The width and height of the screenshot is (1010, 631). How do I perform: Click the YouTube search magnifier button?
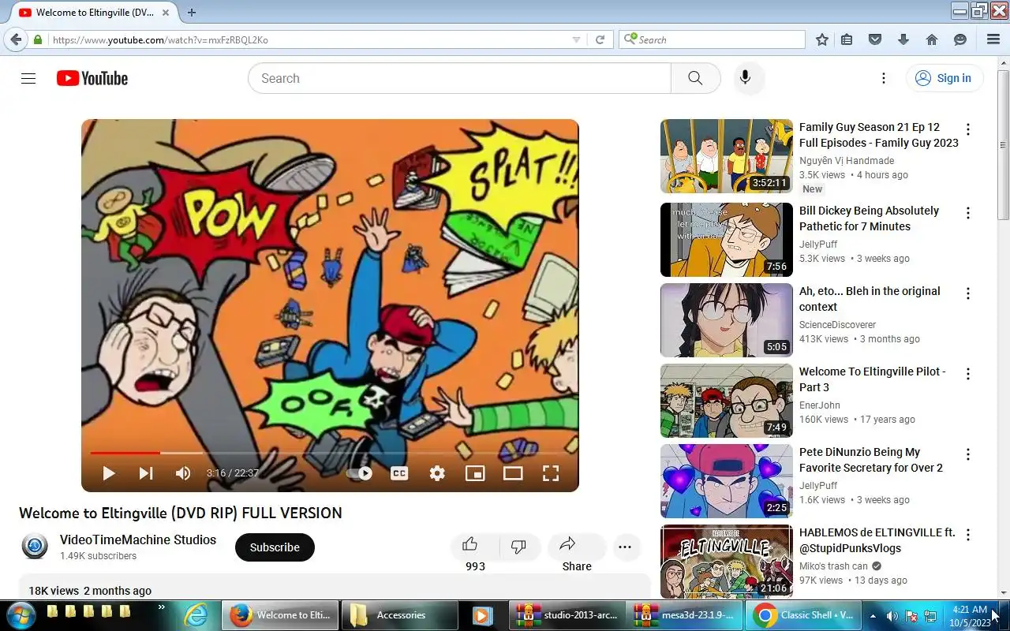(695, 78)
